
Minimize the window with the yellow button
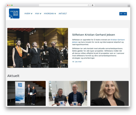pyautogui.click(x=10, y=5)
